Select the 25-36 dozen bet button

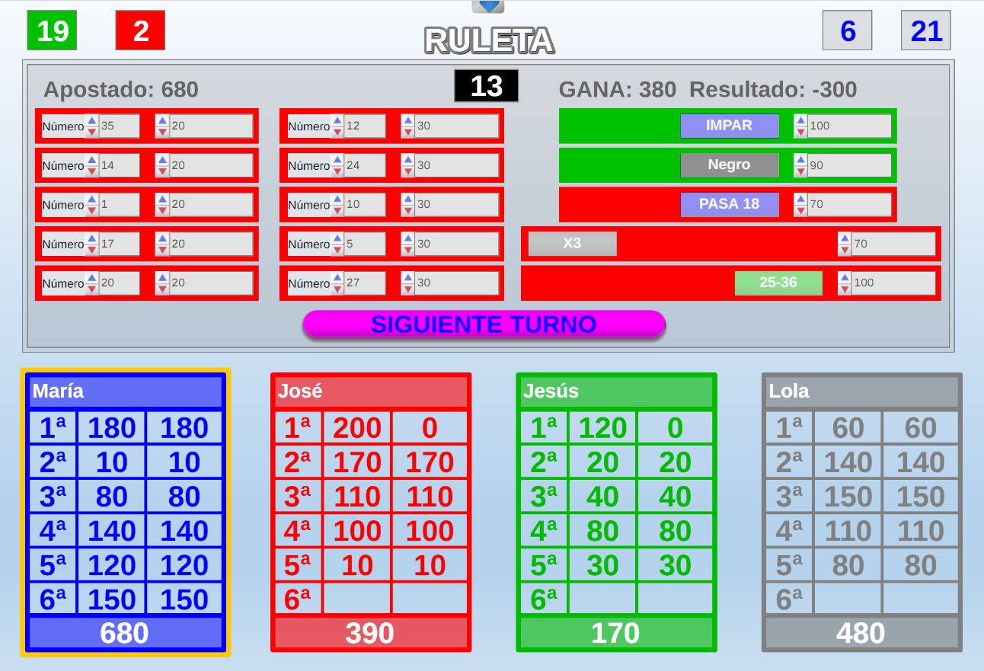pyautogui.click(x=778, y=283)
